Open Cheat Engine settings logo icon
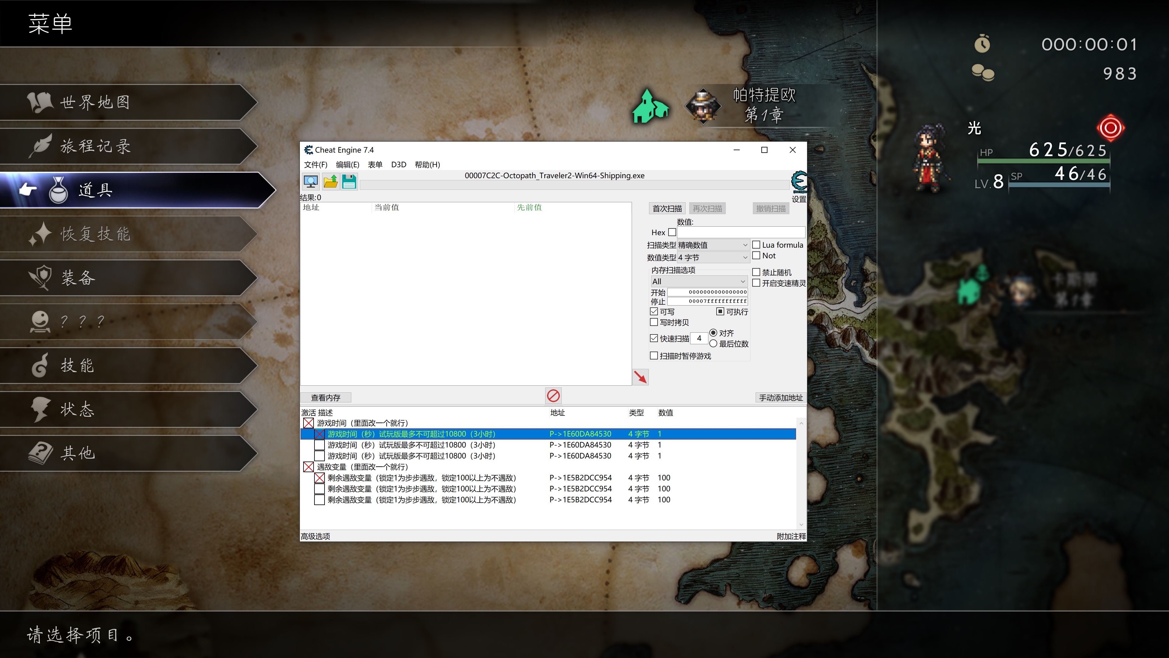1169x658 pixels. click(x=799, y=182)
